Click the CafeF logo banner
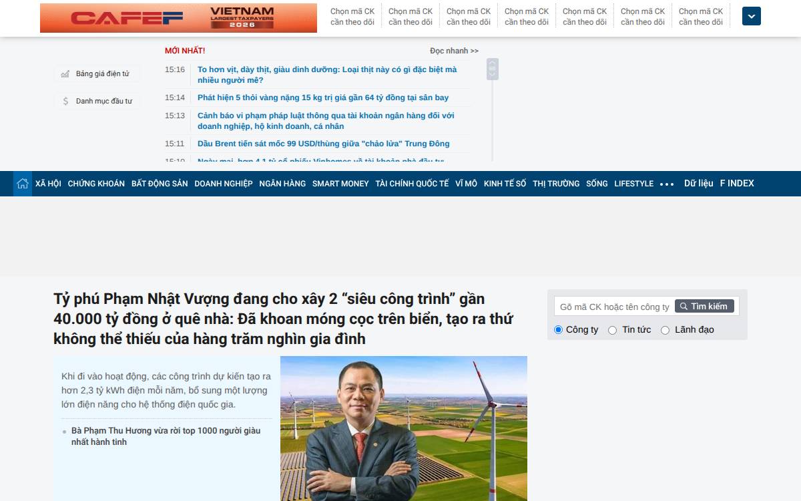Image resolution: width=801 pixels, height=501 pixels. coord(178,18)
